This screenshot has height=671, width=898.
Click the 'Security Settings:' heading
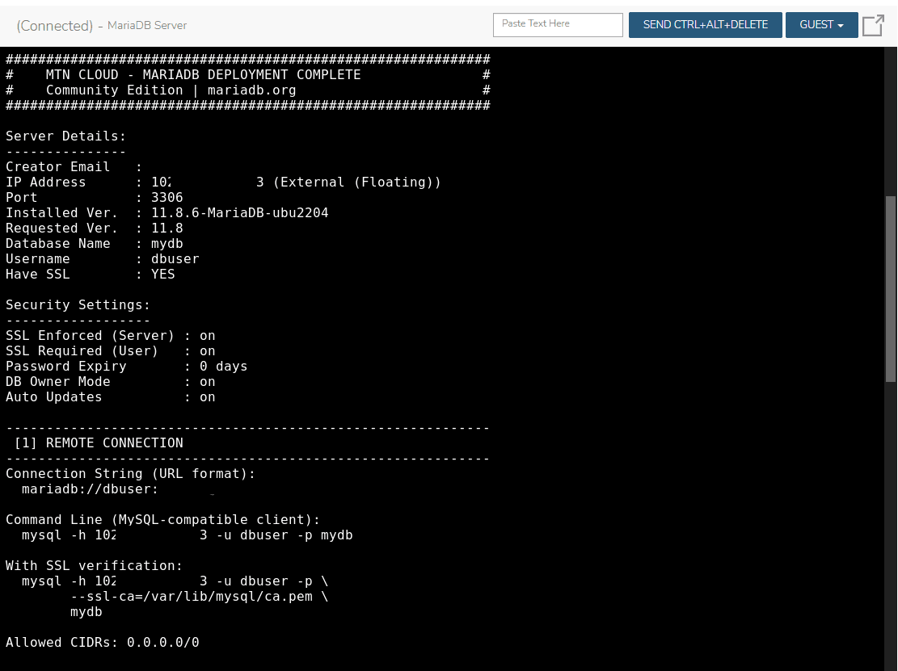tap(78, 305)
